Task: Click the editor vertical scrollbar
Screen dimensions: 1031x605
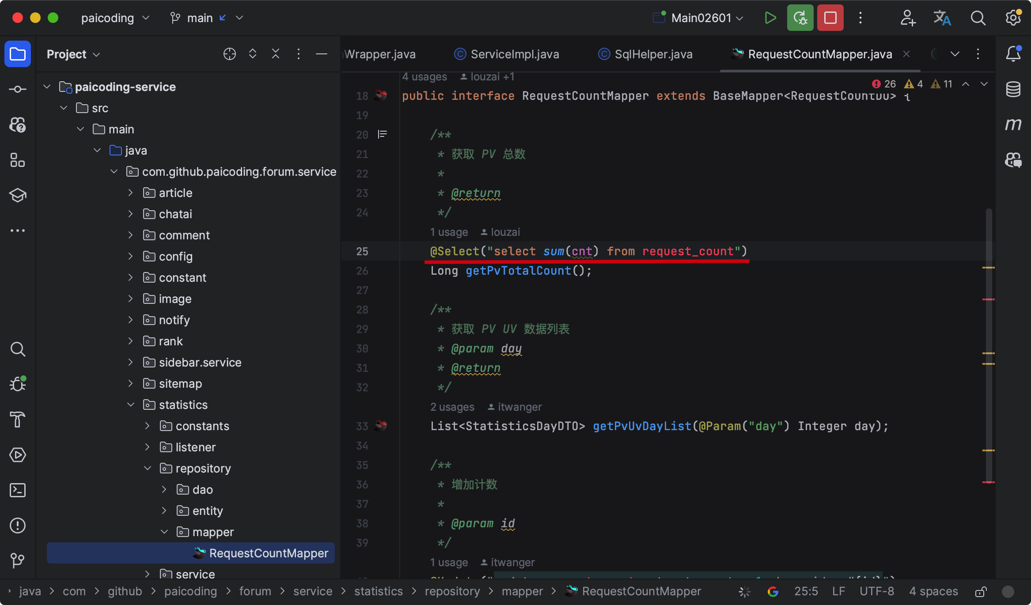Action: tap(989, 344)
